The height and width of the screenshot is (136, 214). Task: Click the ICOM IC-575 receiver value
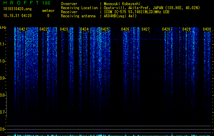(136, 12)
